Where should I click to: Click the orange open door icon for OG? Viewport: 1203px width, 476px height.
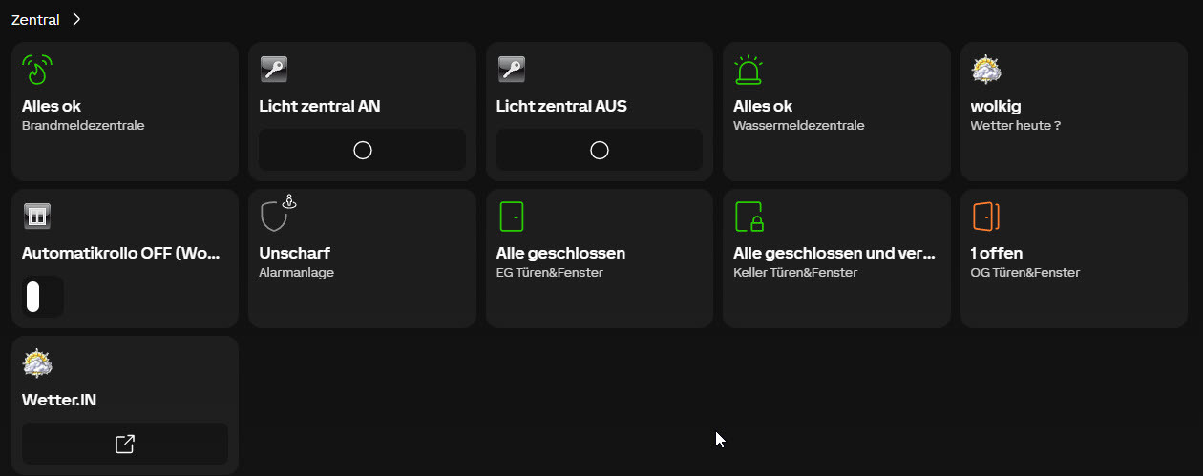pyautogui.click(x=986, y=217)
